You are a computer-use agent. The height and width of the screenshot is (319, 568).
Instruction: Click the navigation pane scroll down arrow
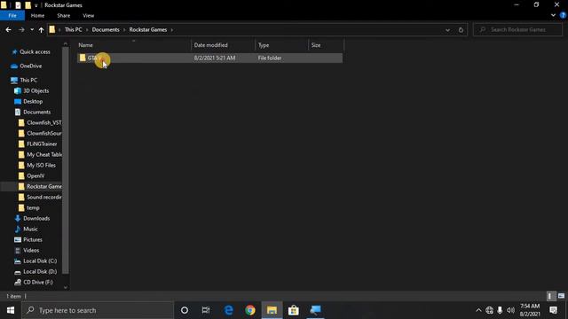point(66,287)
